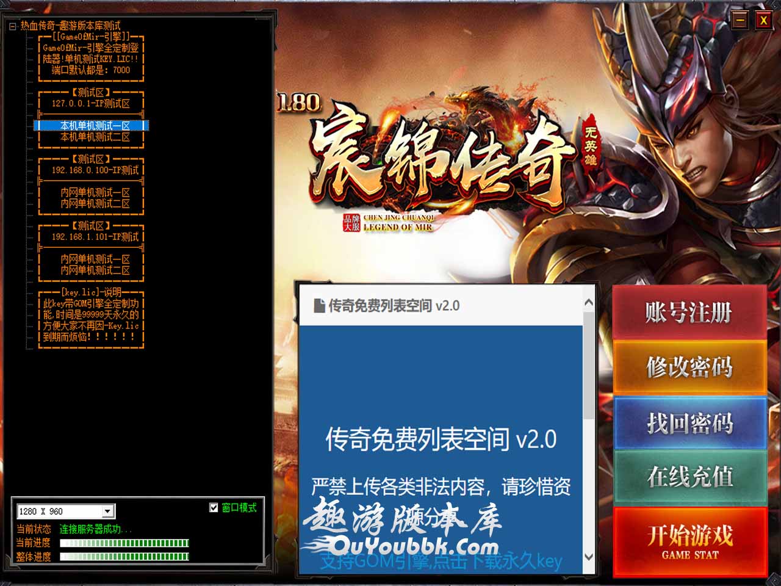Select the 热血传奇-趣游版本库测试 root node label
Image resolution: width=781 pixels, height=586 pixels.
(70, 26)
